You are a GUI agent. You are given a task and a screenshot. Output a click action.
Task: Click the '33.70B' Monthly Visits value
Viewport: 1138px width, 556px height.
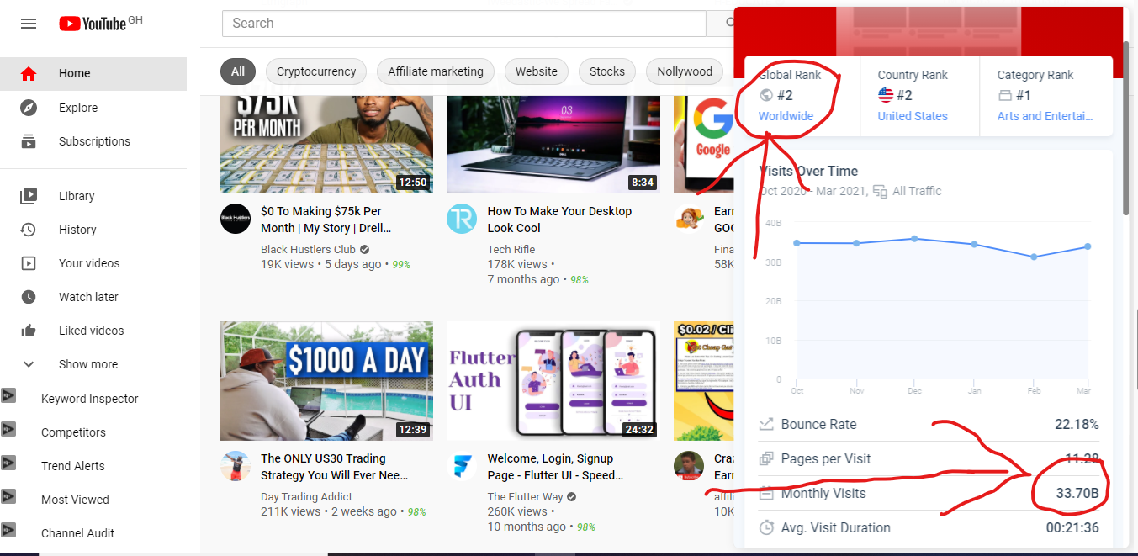pyautogui.click(x=1077, y=493)
